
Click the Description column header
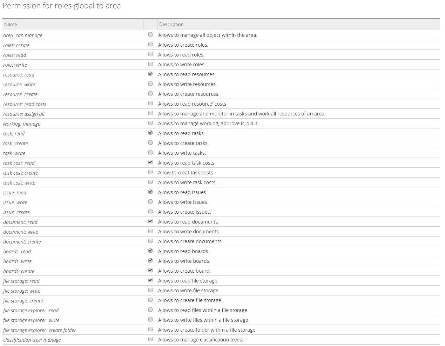pos(171,24)
